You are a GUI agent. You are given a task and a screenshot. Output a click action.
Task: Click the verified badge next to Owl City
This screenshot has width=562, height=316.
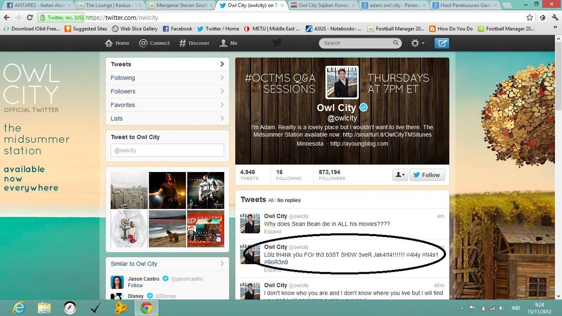(364, 108)
